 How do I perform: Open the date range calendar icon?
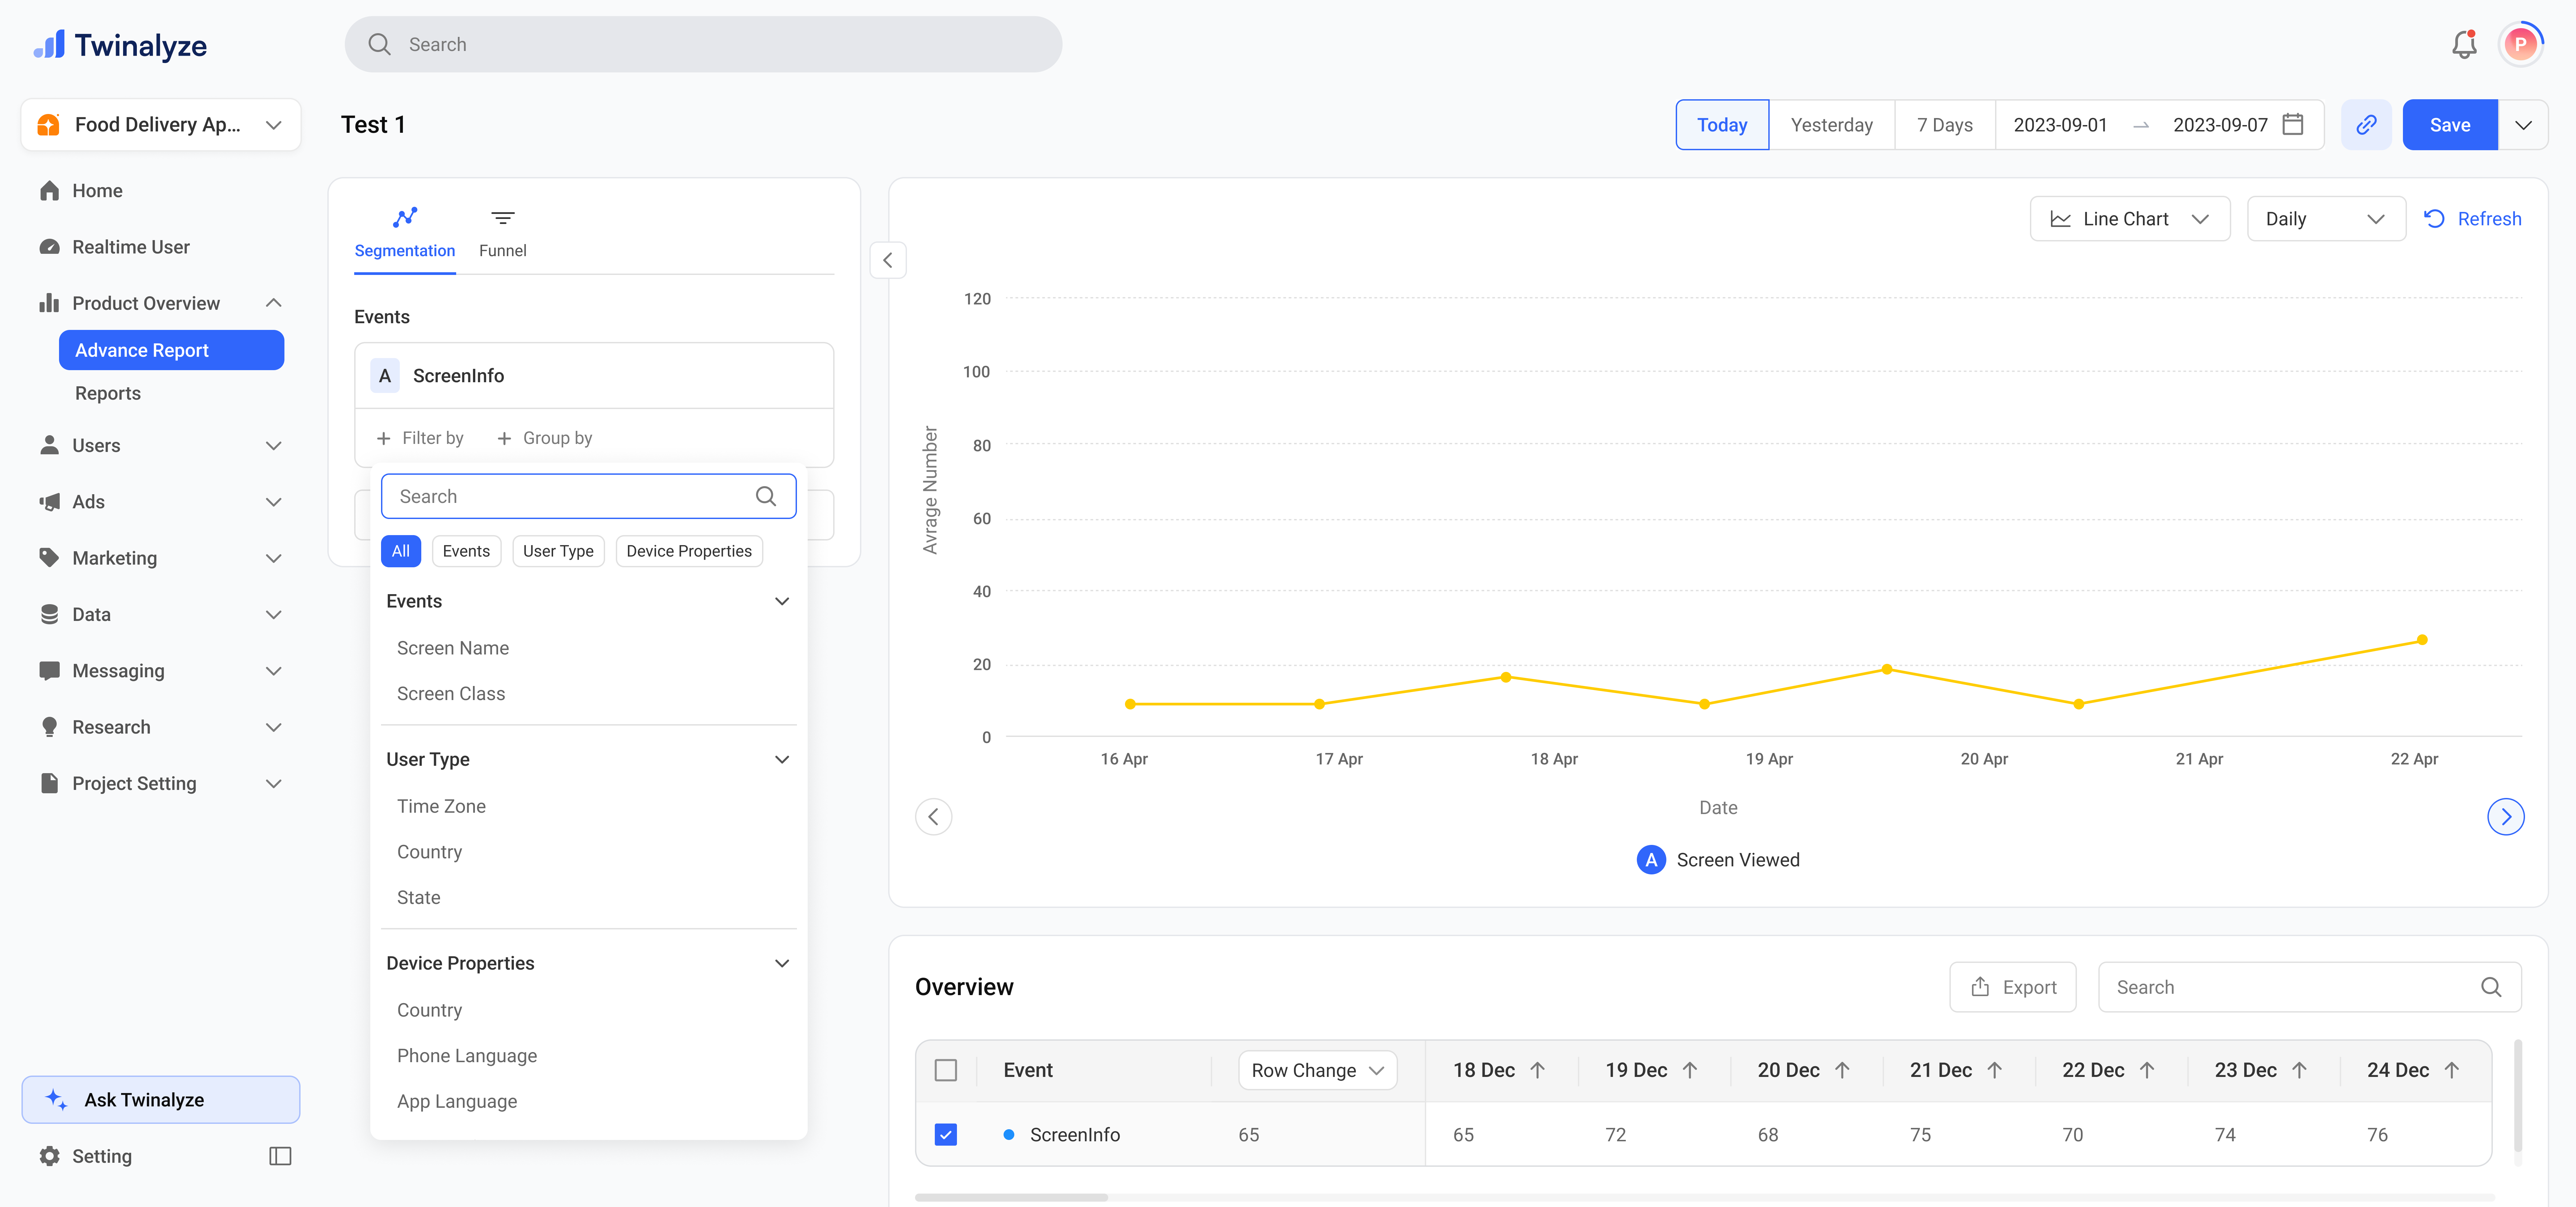[x=2293, y=125]
